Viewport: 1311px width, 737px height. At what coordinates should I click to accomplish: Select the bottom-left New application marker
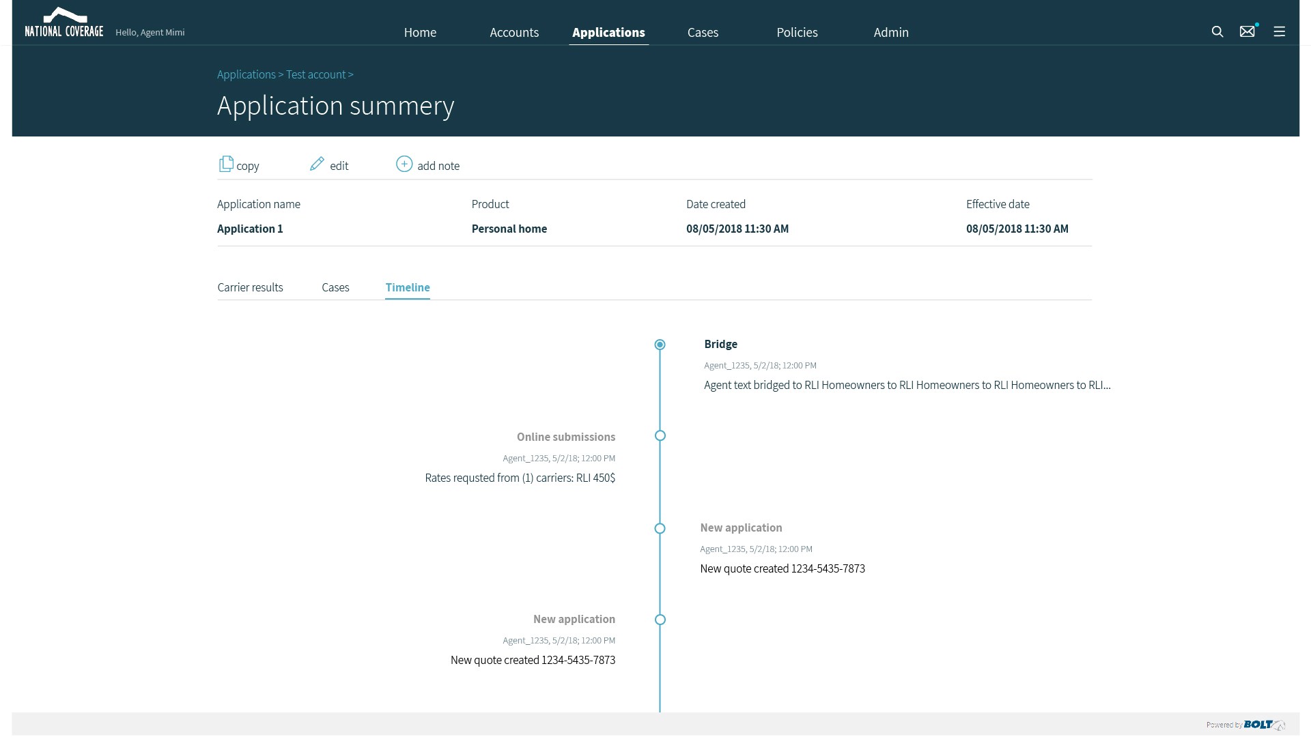(660, 620)
